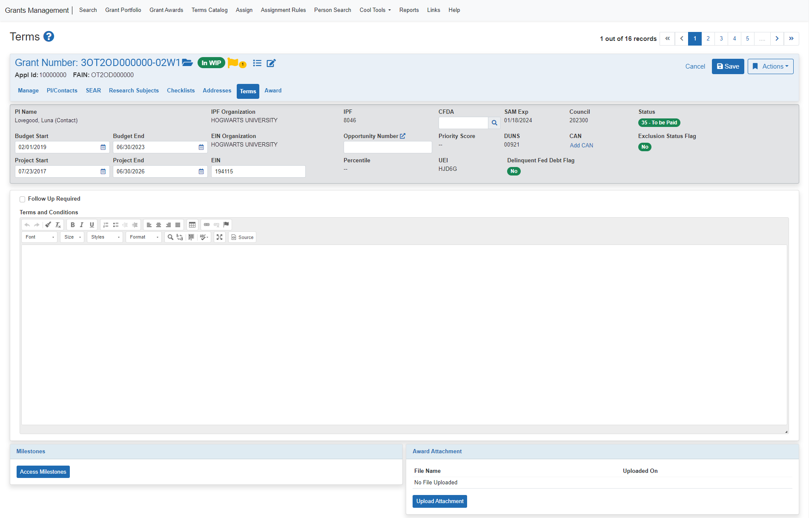
Task: Open the Size dropdown
Action: tap(72, 237)
